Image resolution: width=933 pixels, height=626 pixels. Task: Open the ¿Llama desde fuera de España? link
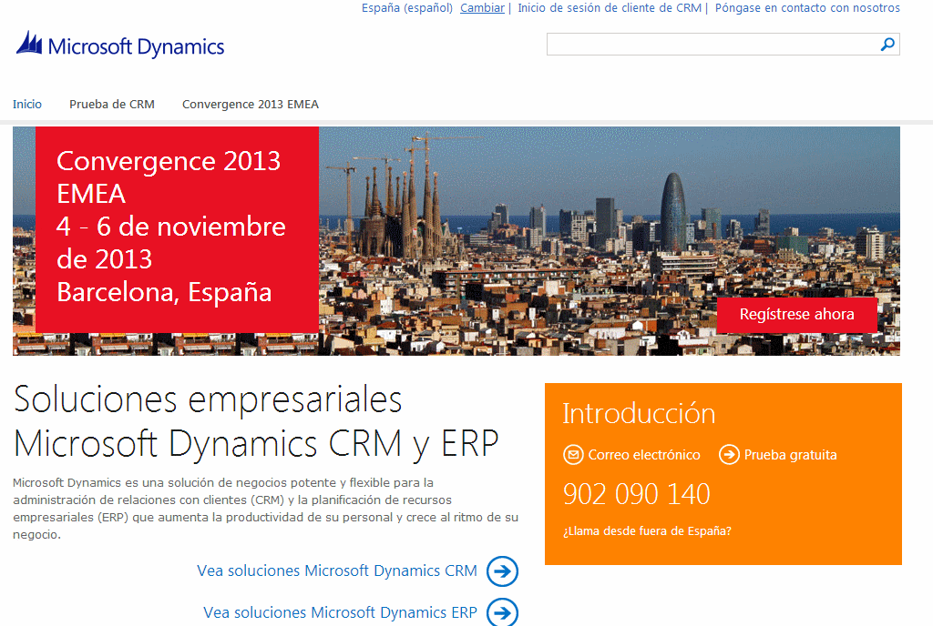tap(647, 530)
